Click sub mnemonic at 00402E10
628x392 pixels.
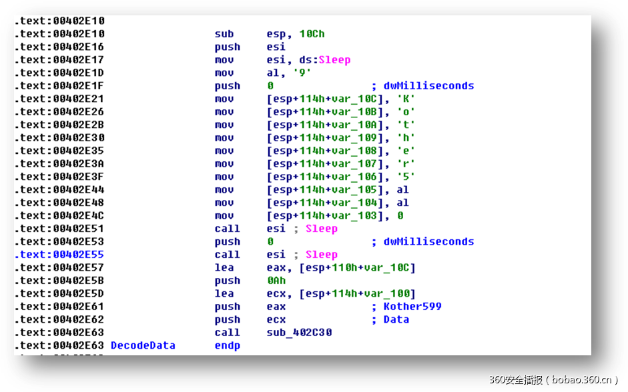pos(224,34)
